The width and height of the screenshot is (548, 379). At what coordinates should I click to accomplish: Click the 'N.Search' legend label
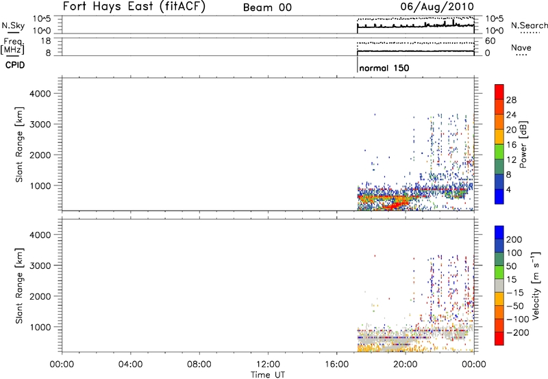click(x=529, y=25)
